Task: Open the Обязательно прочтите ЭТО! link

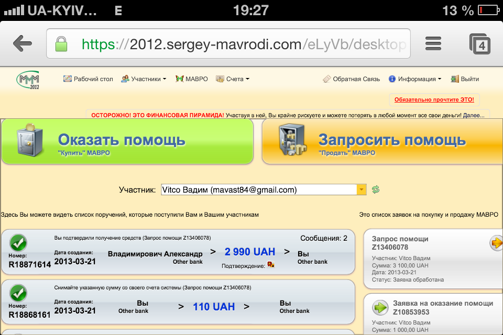Action: [x=434, y=99]
